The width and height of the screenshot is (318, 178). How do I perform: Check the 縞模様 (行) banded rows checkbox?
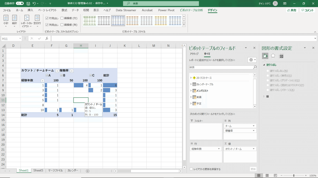[x=62, y=18]
